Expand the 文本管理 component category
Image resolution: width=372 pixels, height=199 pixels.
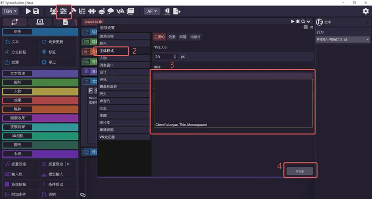[x=40, y=73]
